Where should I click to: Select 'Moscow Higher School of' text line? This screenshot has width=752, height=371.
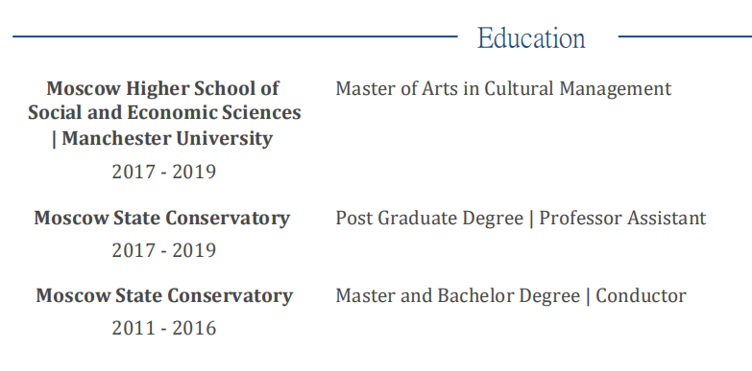point(163,88)
